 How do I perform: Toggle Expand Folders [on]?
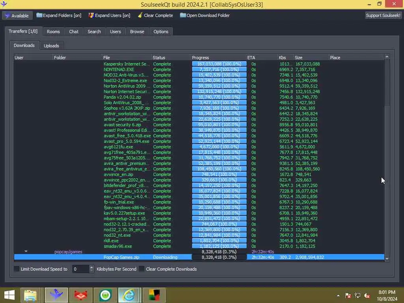[x=59, y=15]
